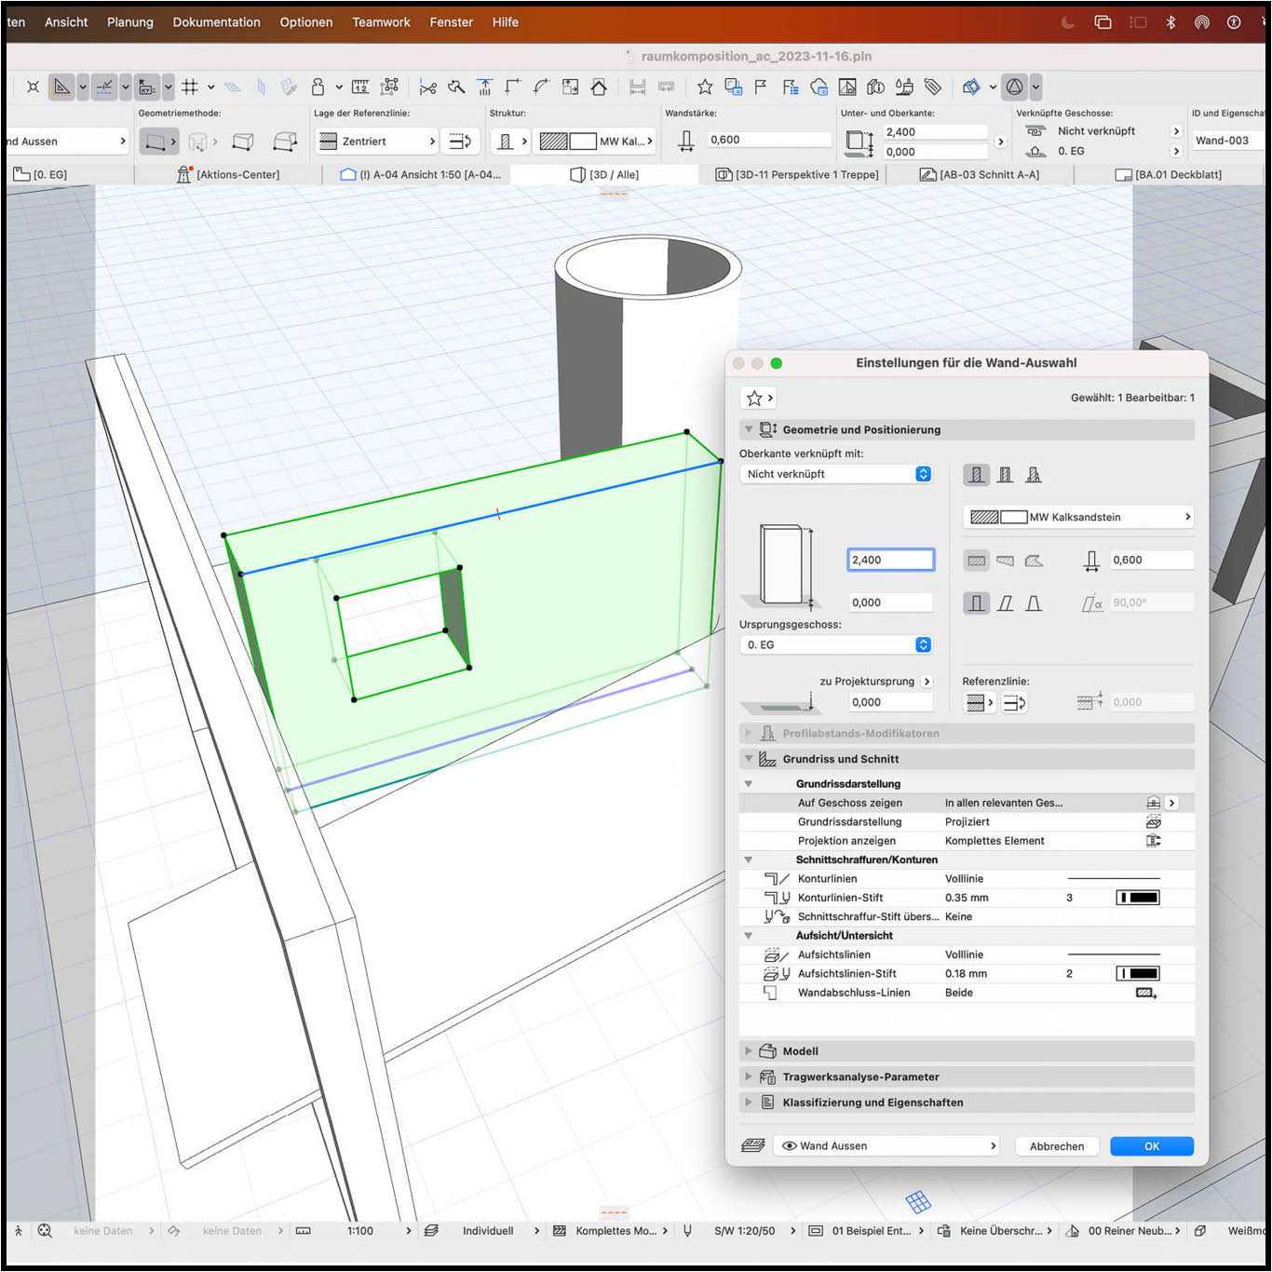Click wall height field 2,400 in dialog

[890, 561]
